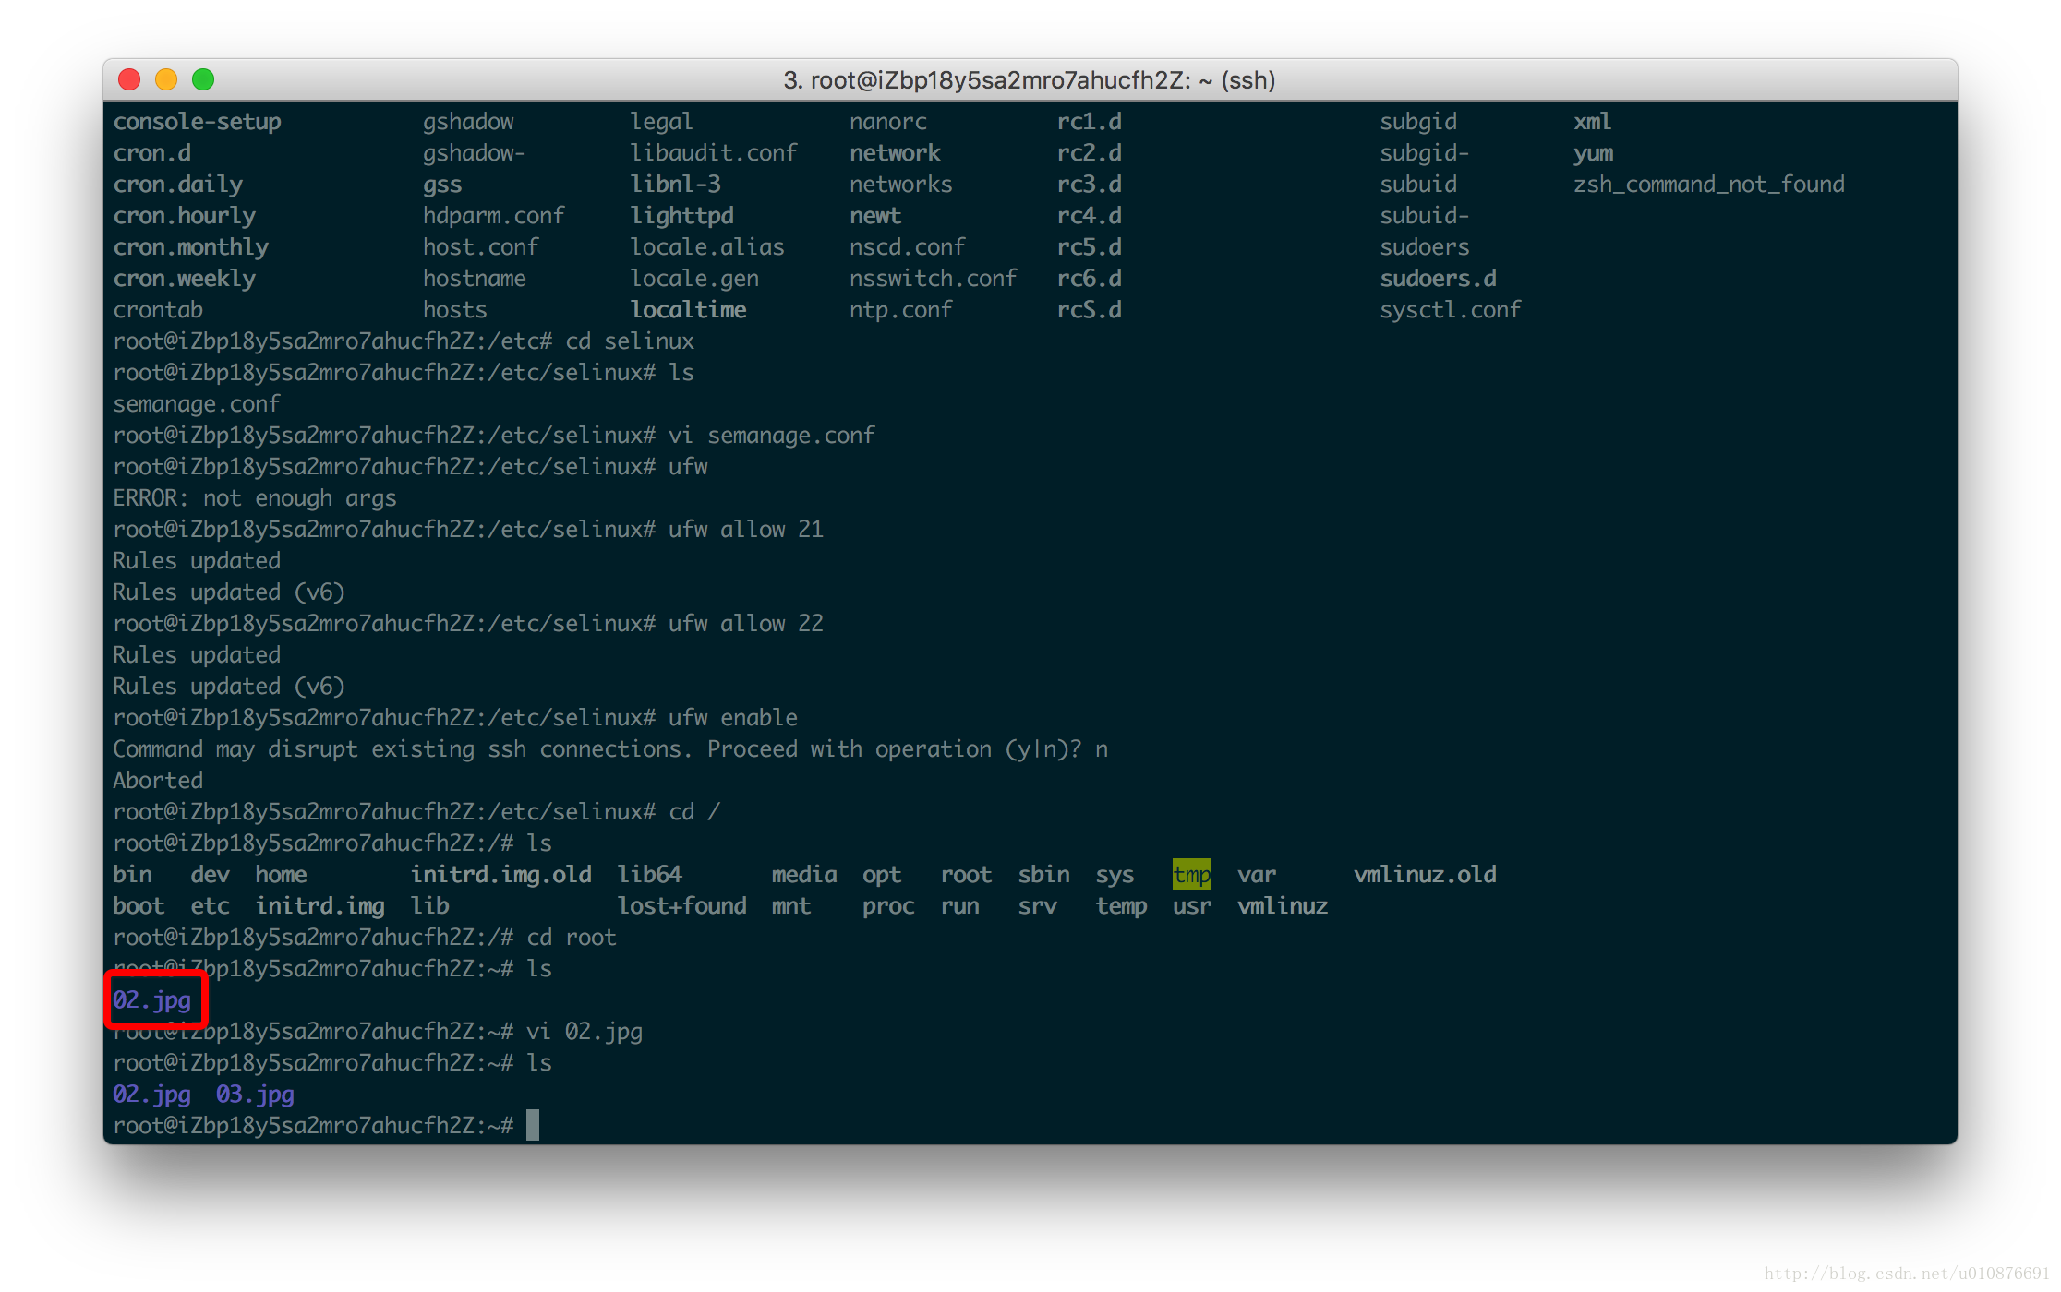The height and width of the screenshot is (1292, 2061).
Task: Click the 'nsswitch.conf' file name
Action: point(934,279)
